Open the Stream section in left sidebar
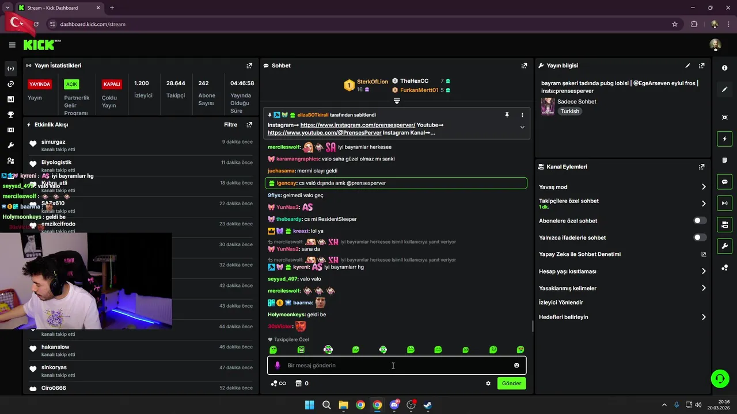 (x=10, y=68)
